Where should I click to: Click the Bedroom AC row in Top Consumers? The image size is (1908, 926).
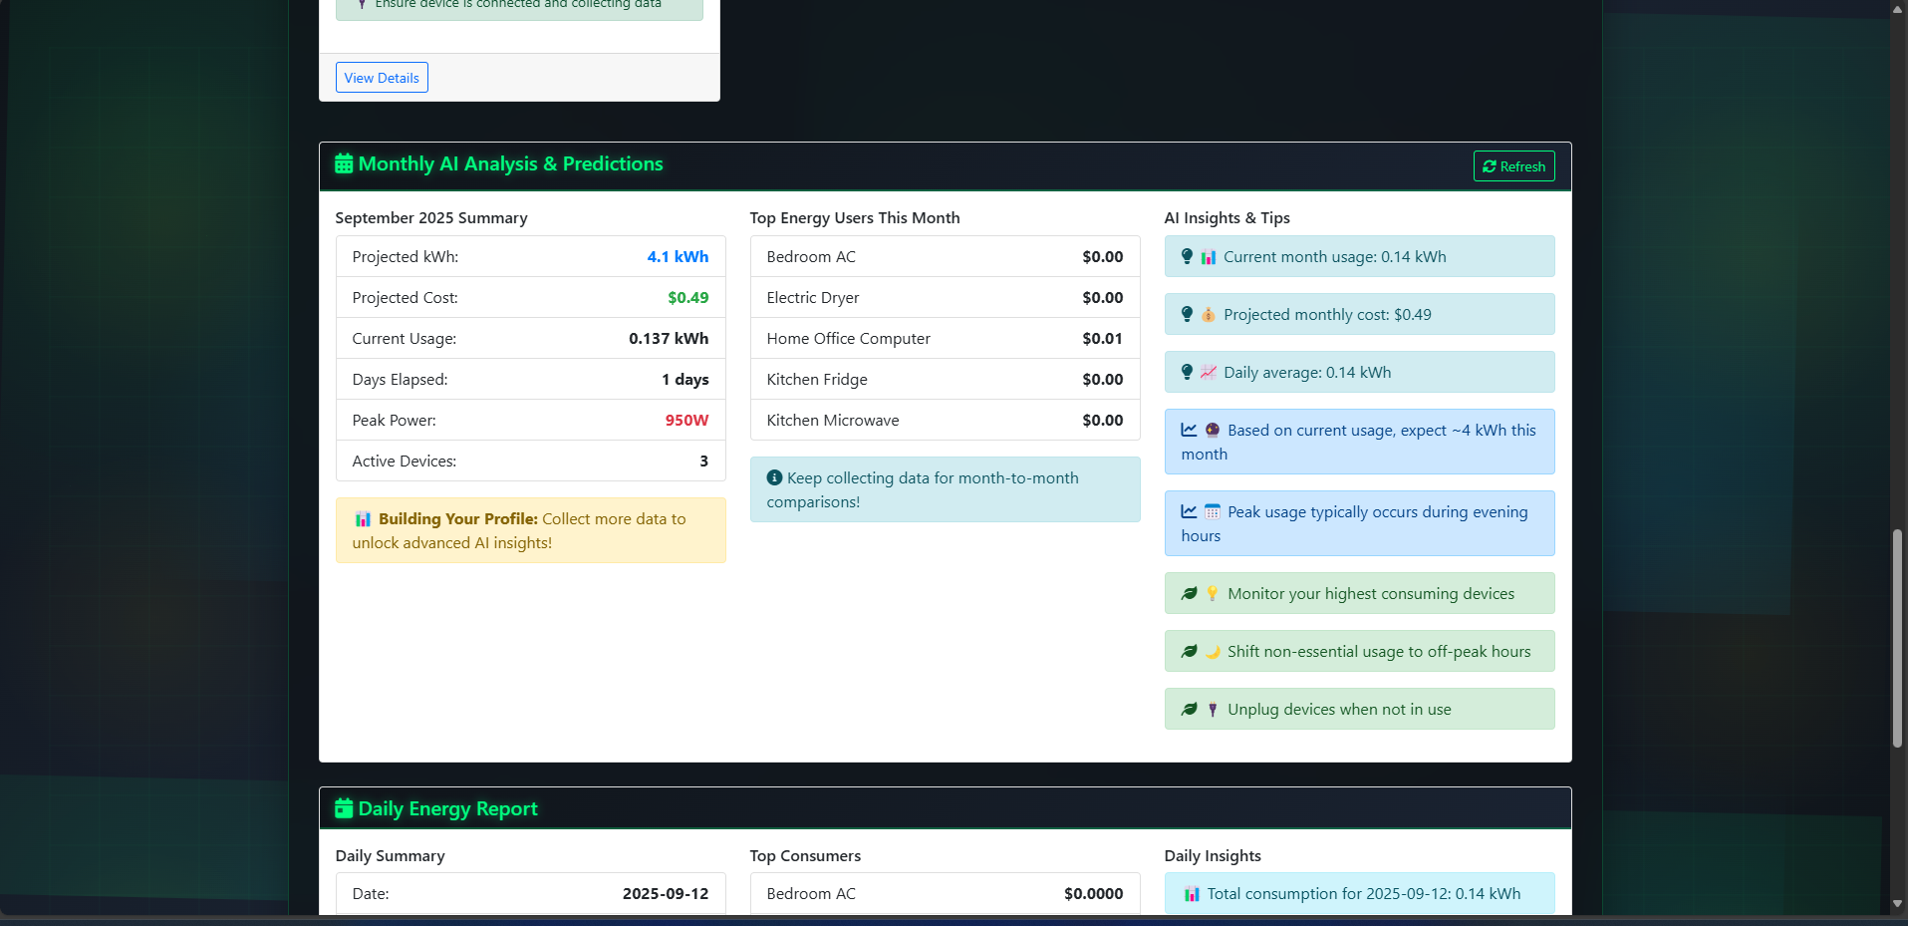tap(945, 893)
